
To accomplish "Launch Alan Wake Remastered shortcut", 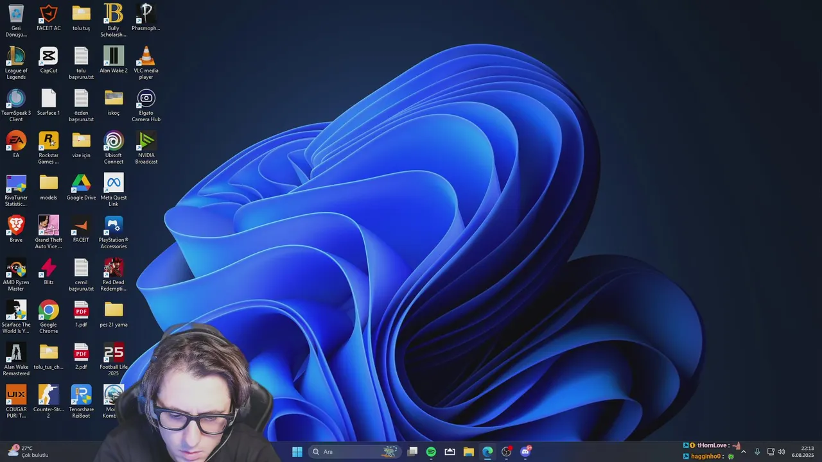I will tap(16, 359).
